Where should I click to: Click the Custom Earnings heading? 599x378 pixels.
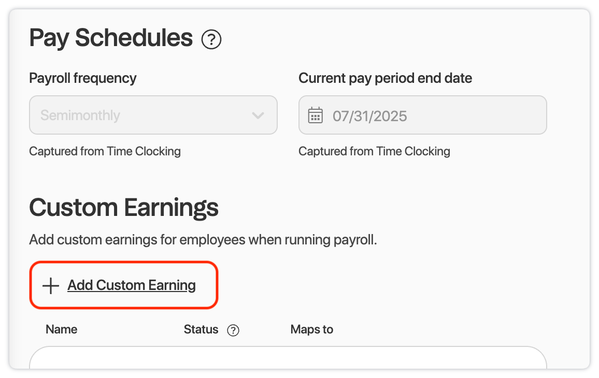point(124,207)
